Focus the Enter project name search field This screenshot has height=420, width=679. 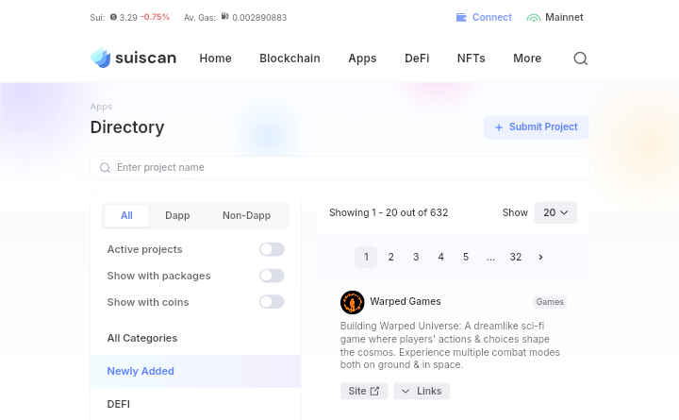[x=339, y=167]
